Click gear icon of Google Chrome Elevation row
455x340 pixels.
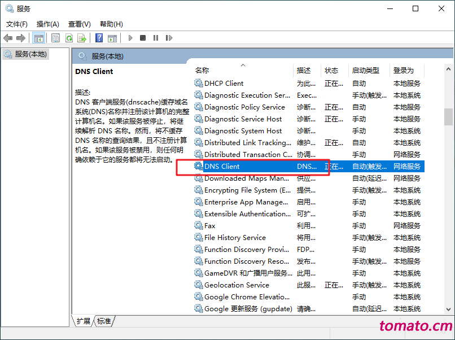(199, 297)
